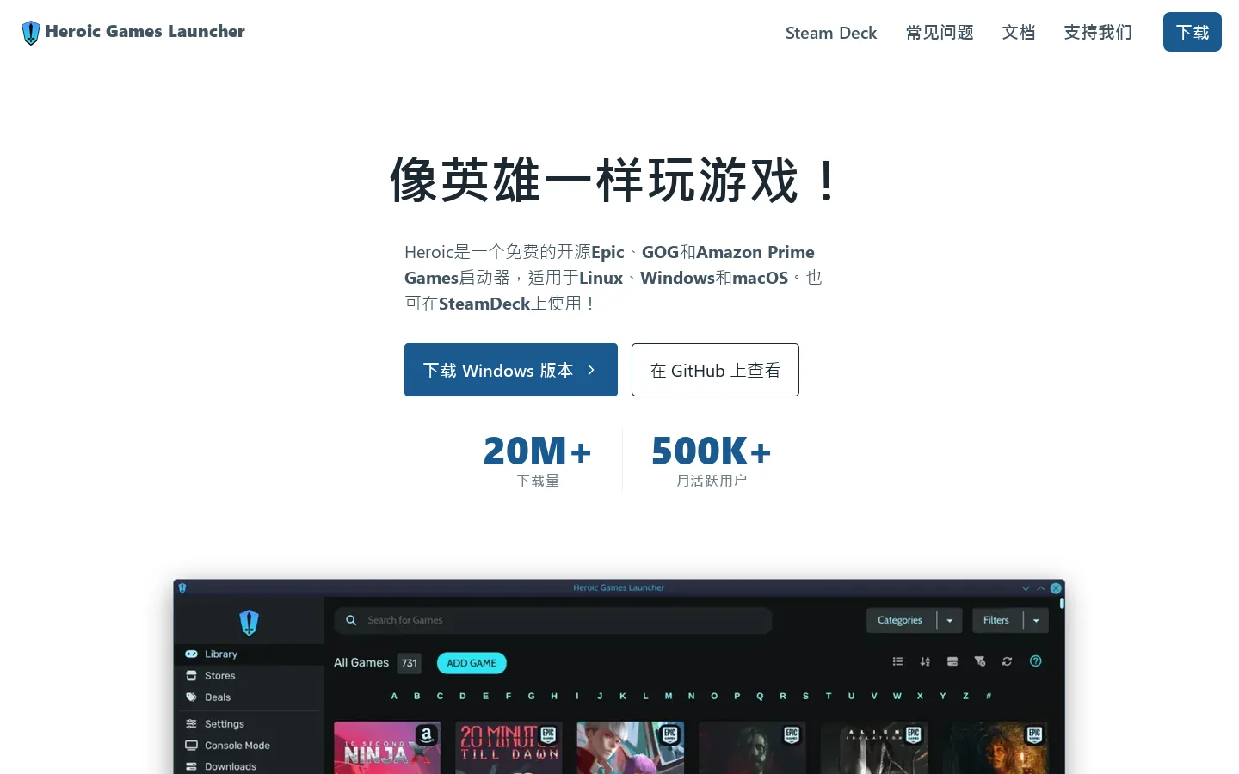
Task: Click the ADD GAME button
Action: (x=472, y=663)
